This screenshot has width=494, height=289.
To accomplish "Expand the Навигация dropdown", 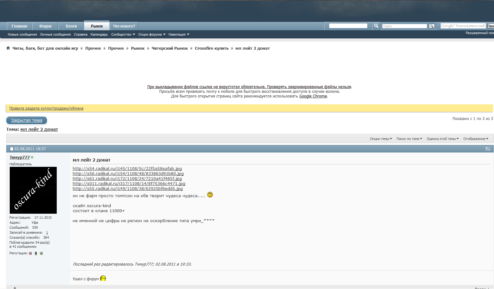I will click(179, 34).
